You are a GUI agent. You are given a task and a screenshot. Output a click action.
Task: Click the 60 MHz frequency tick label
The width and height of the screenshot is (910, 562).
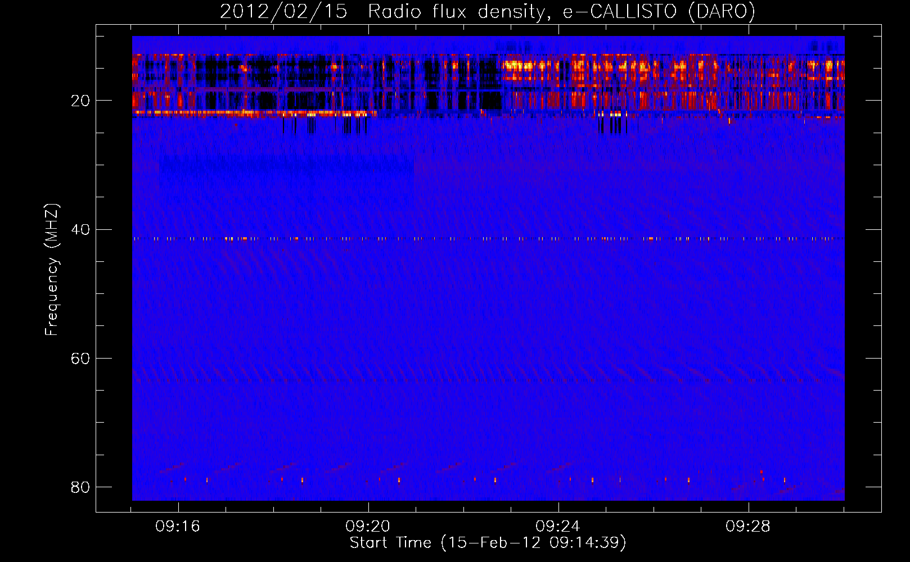tap(80, 358)
